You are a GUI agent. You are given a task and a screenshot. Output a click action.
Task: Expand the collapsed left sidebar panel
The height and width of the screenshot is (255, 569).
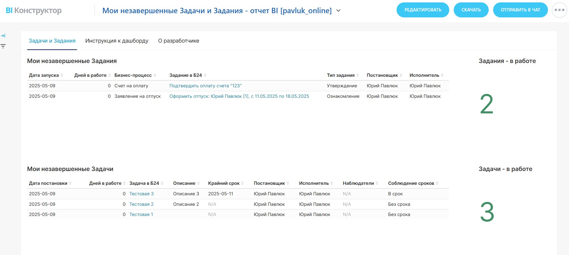(3, 36)
